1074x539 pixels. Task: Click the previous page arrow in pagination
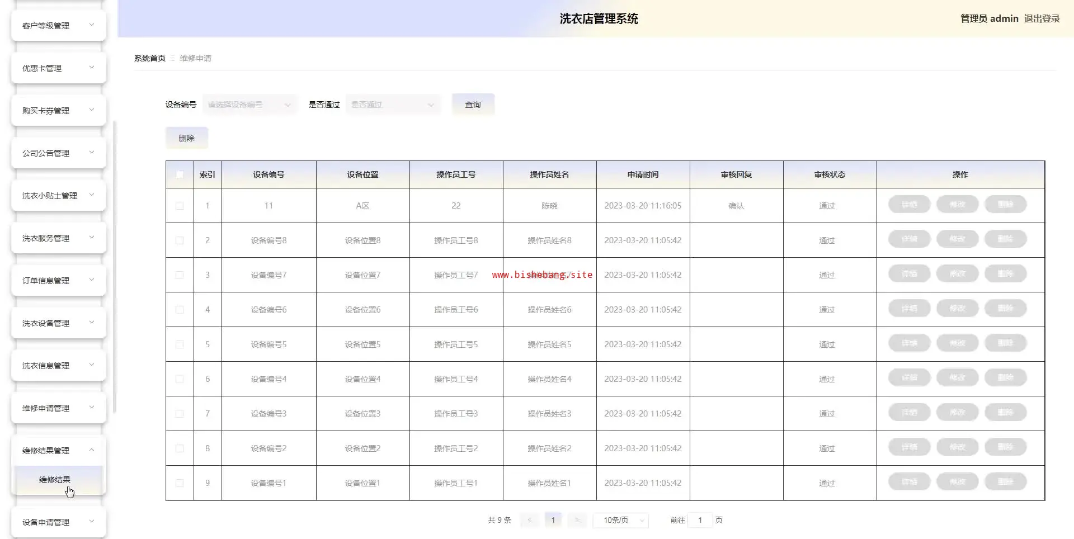click(x=529, y=520)
